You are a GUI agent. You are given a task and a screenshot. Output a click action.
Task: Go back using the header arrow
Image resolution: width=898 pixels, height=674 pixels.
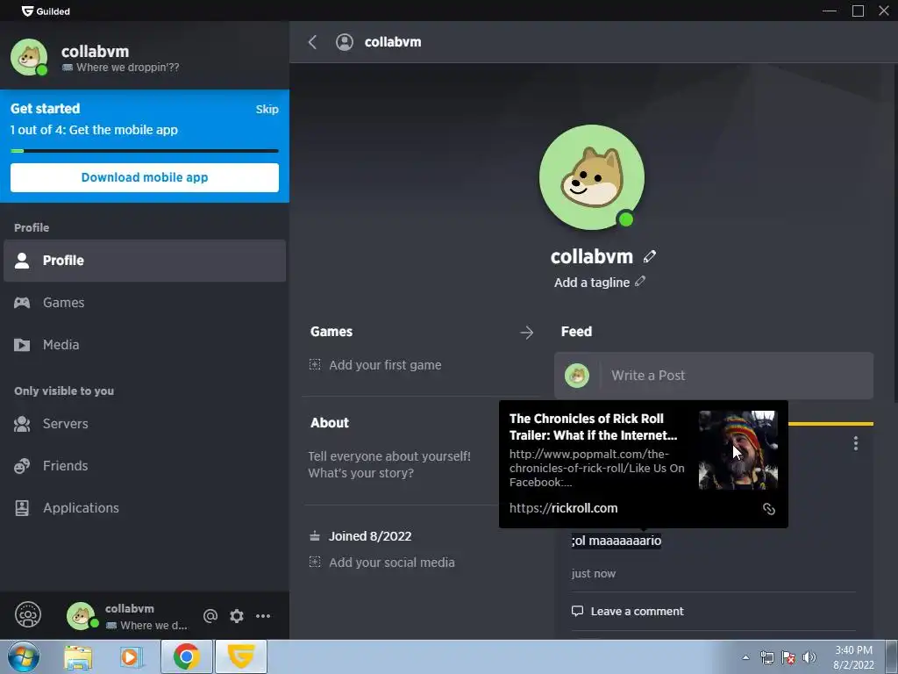click(312, 42)
